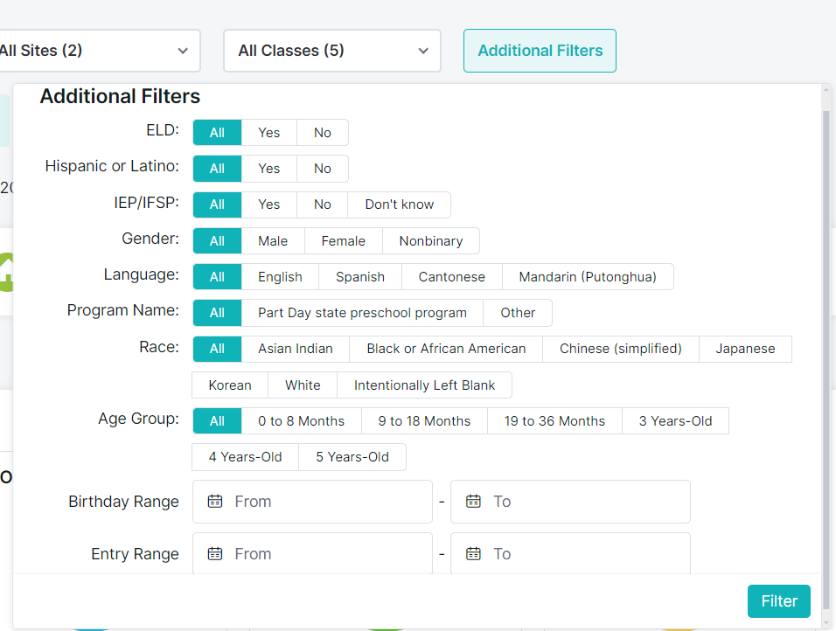
Task: Filter Age Group by 9 to 18 Months
Action: point(424,421)
